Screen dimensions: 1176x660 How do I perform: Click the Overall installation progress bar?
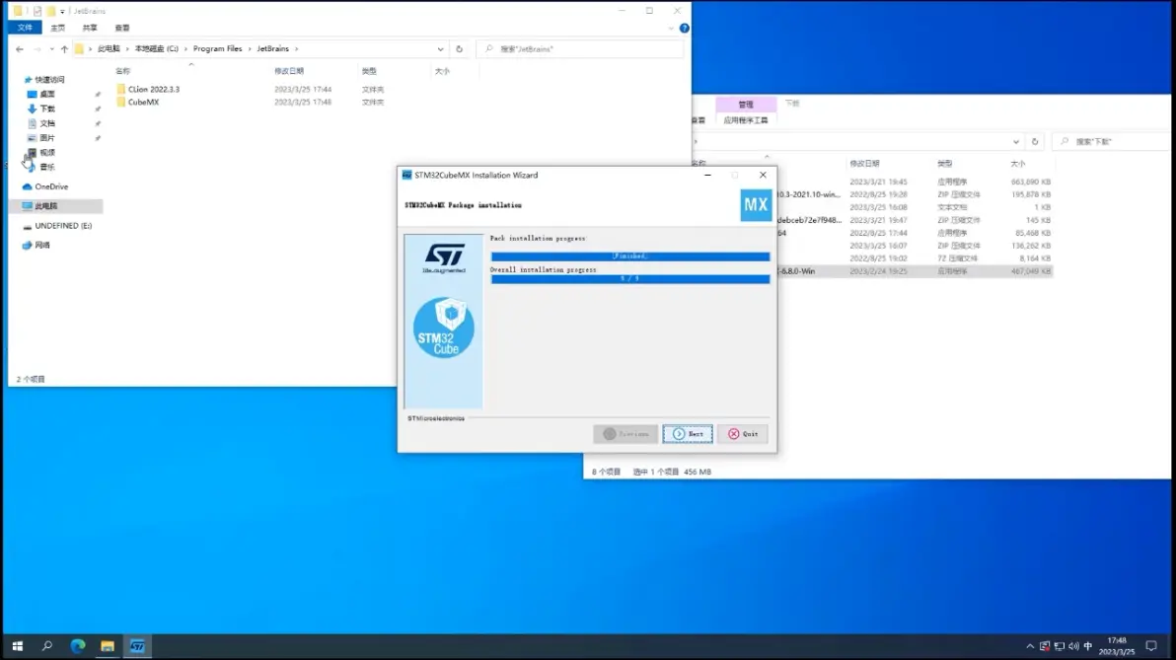click(x=630, y=278)
